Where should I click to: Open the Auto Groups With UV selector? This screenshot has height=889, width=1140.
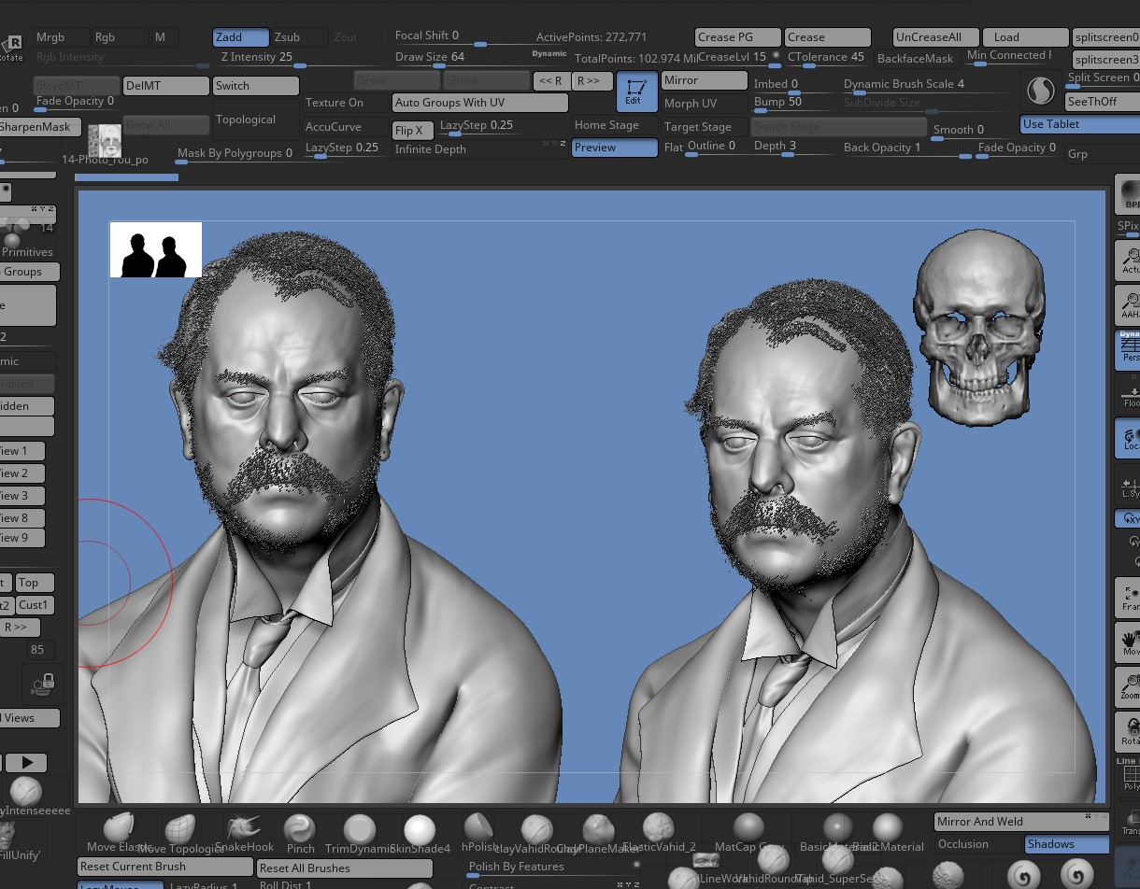pos(479,103)
